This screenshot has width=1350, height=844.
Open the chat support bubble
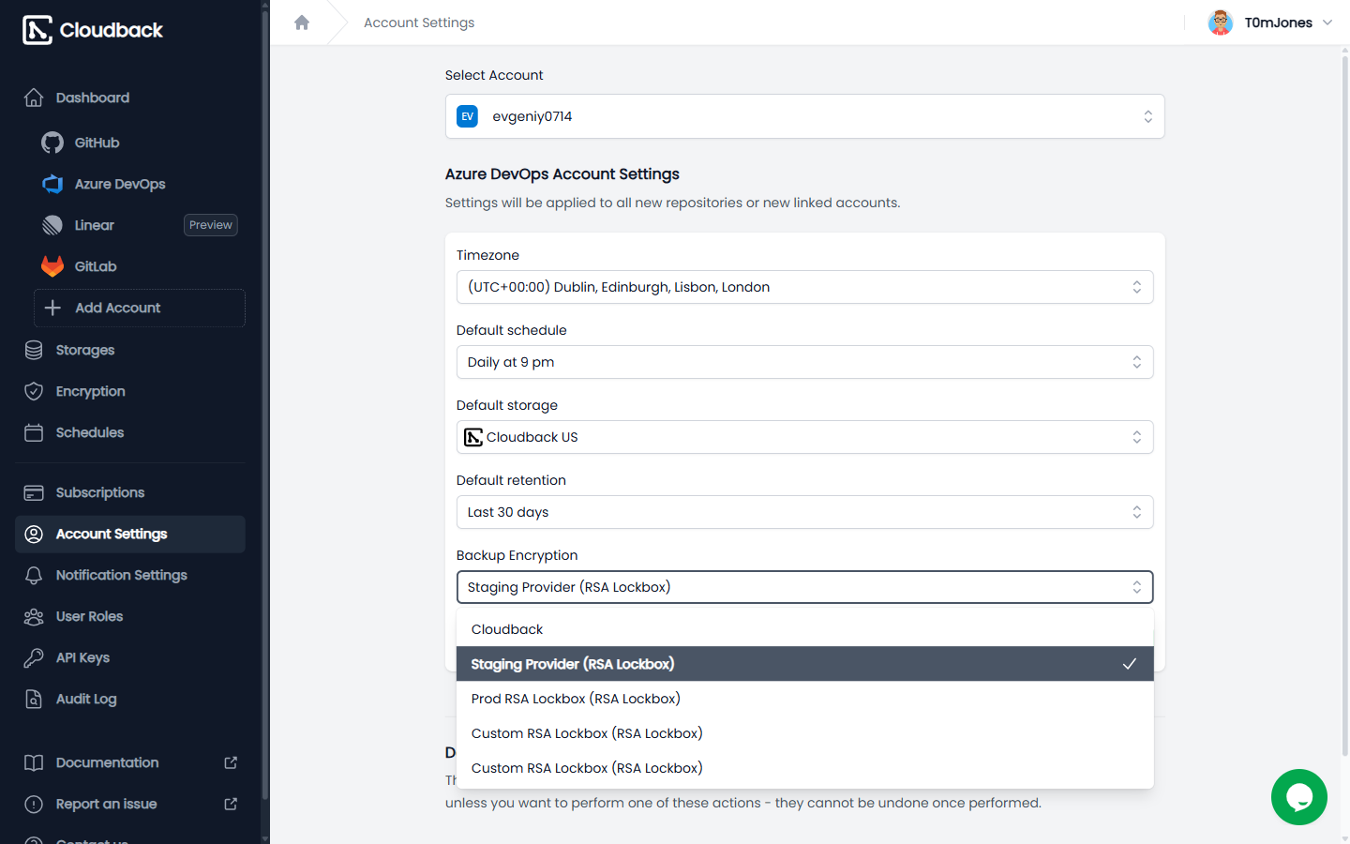pos(1299,797)
